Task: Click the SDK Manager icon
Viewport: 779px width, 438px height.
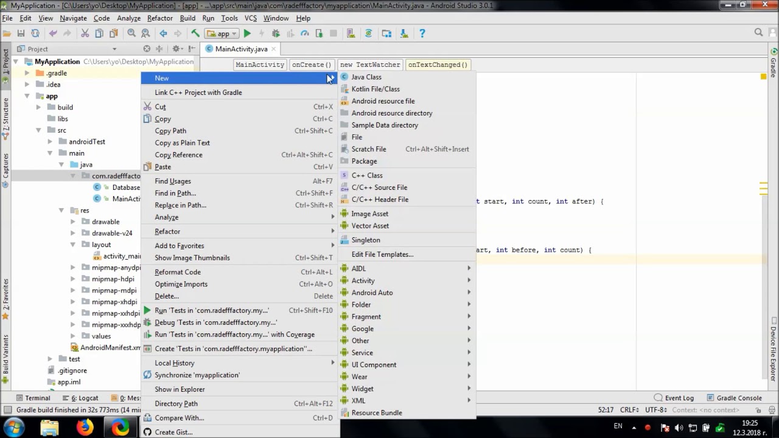Action: pos(404,33)
